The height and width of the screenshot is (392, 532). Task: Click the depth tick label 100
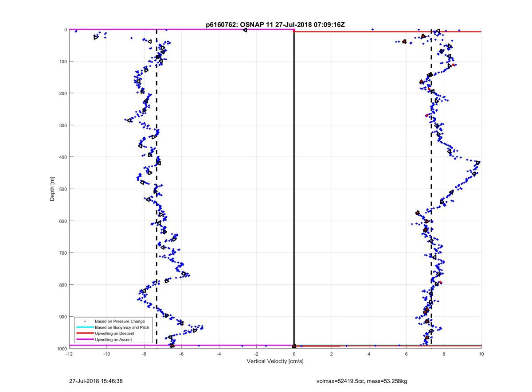tap(63, 61)
